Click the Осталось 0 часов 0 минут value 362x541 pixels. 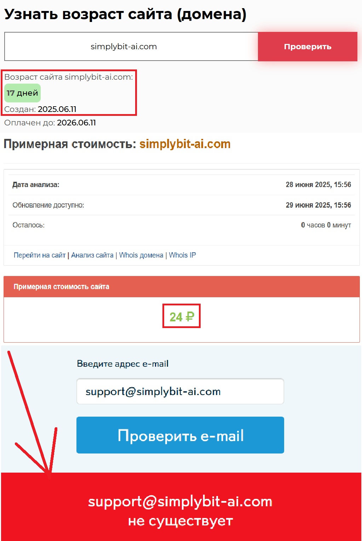(326, 225)
